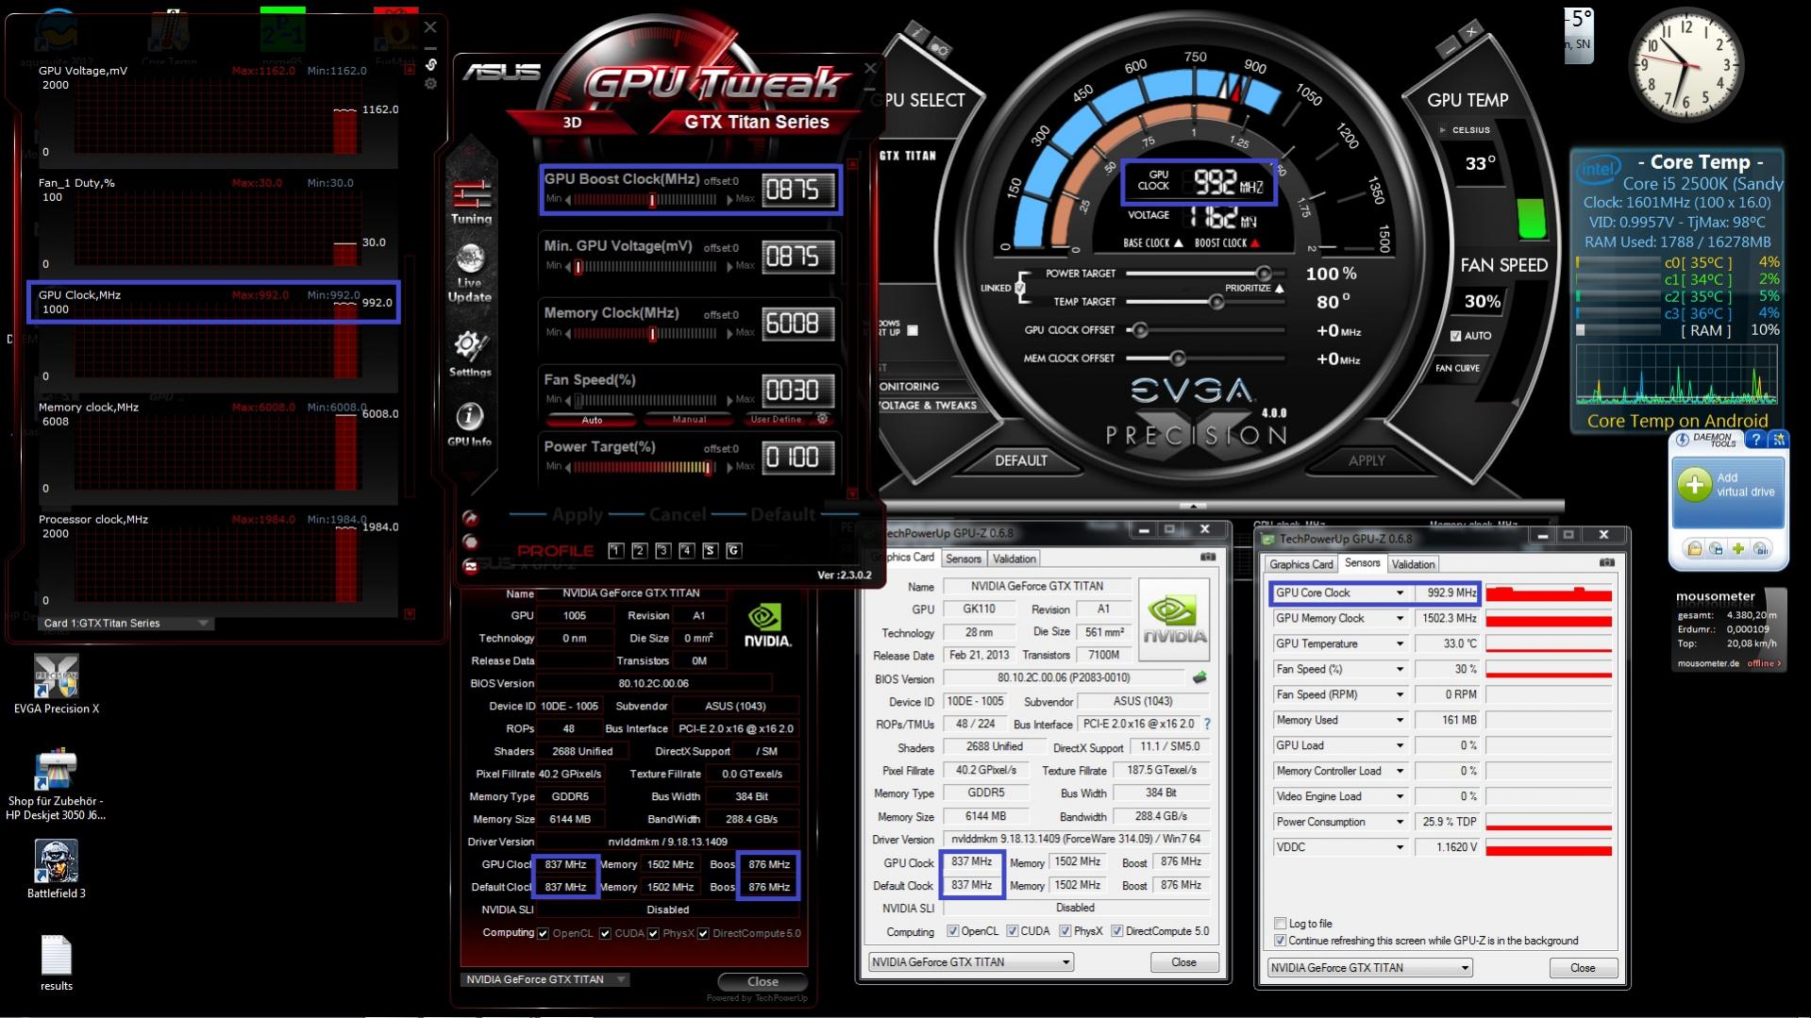Enable Log to file in GPU-Z Sensors
The height and width of the screenshot is (1018, 1811).
click(x=1281, y=924)
